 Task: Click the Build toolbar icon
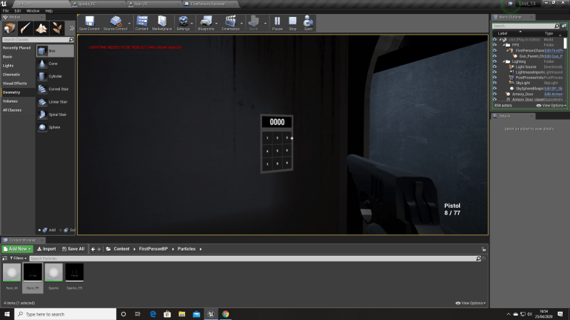tap(253, 23)
